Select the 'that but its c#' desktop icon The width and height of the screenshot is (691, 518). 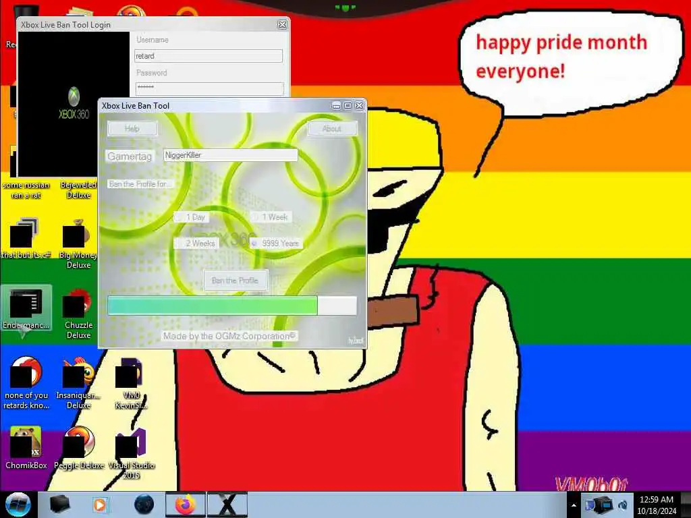(26, 238)
